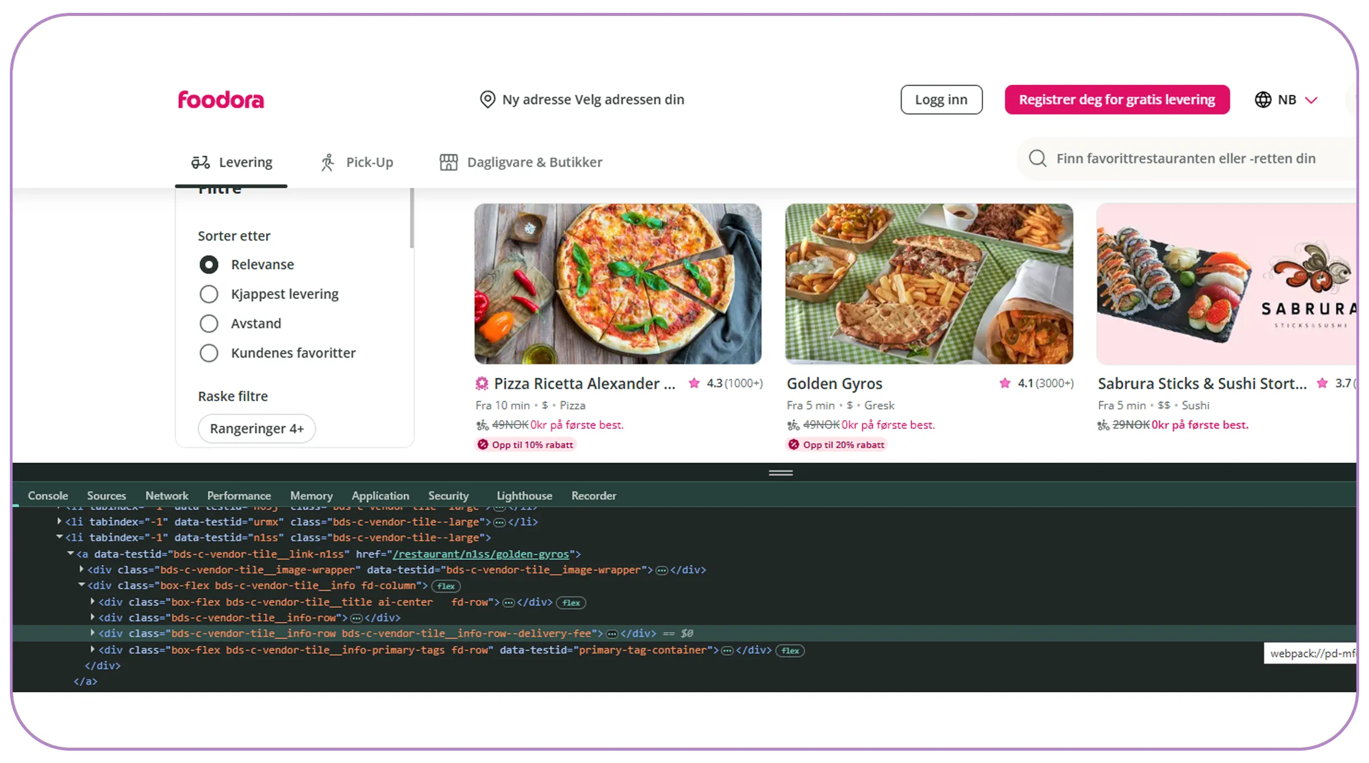Viewport: 1369px width, 763px height.
Task: Click the foodora logo
Action: [x=220, y=100]
